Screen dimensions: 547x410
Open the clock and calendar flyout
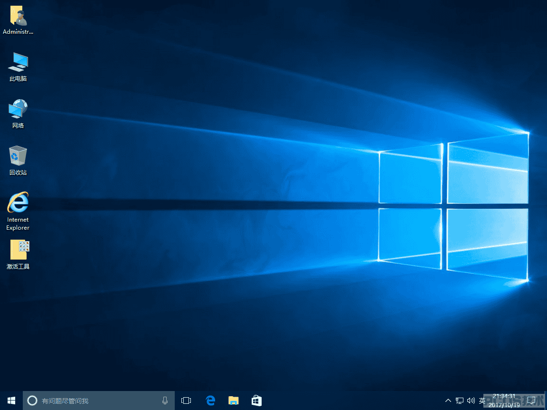[x=504, y=401]
